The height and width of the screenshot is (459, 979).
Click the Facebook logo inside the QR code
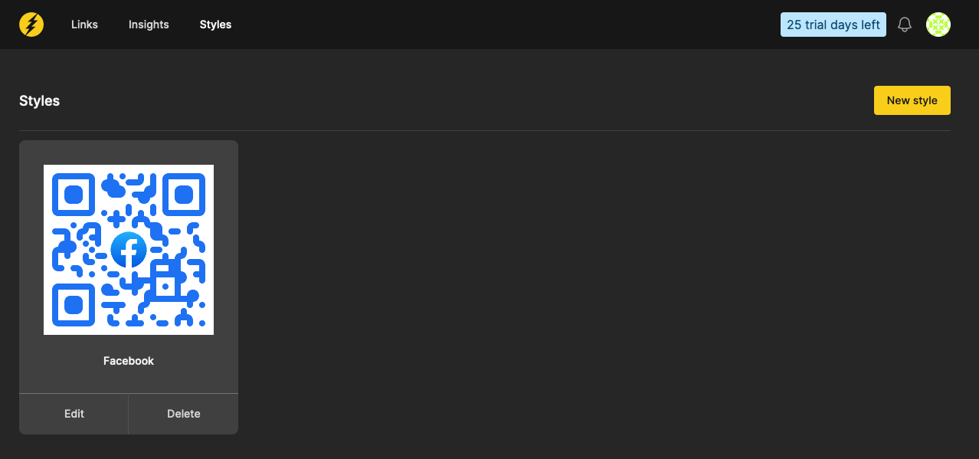pos(129,250)
